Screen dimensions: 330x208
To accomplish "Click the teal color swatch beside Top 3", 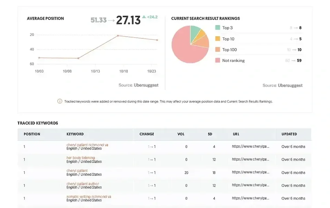I will pos(217,27).
